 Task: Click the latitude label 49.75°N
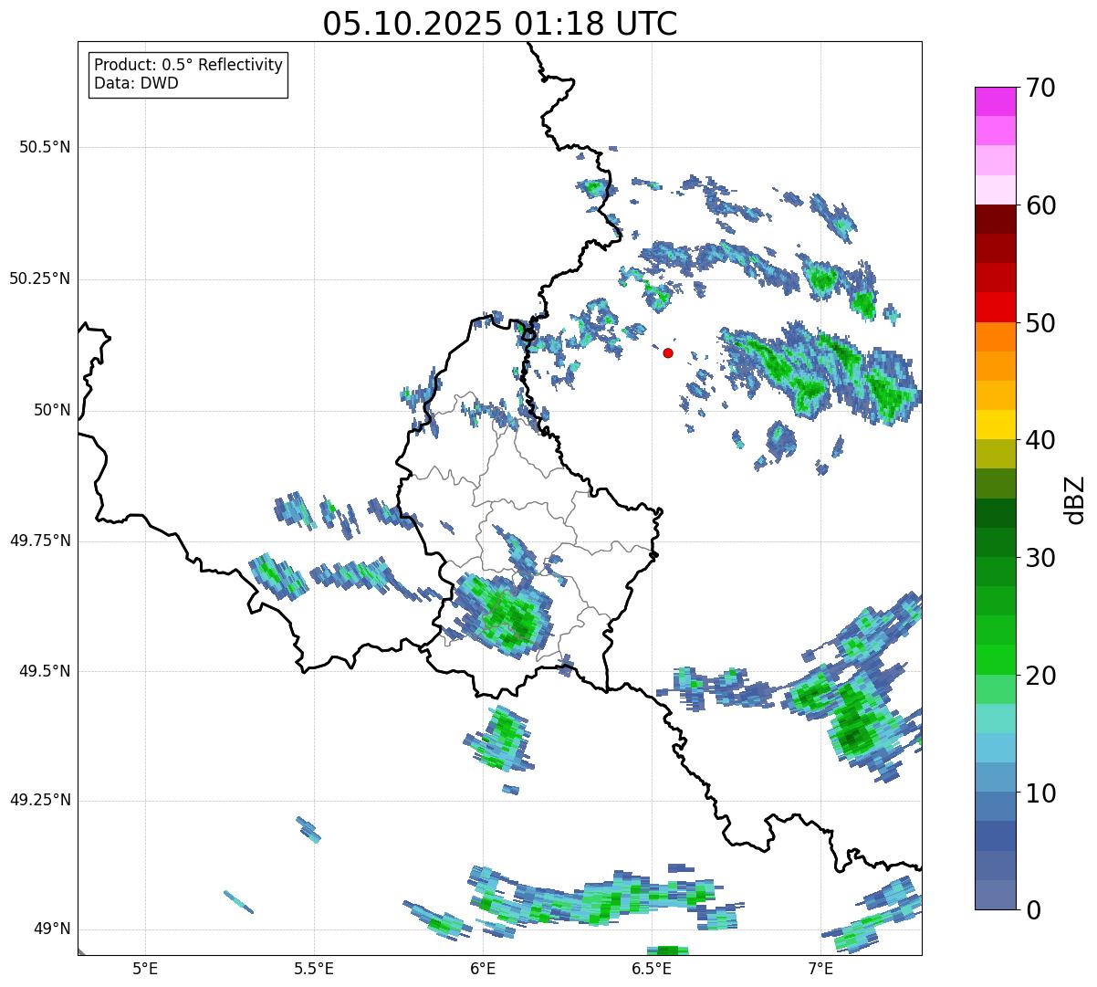[x=40, y=541]
